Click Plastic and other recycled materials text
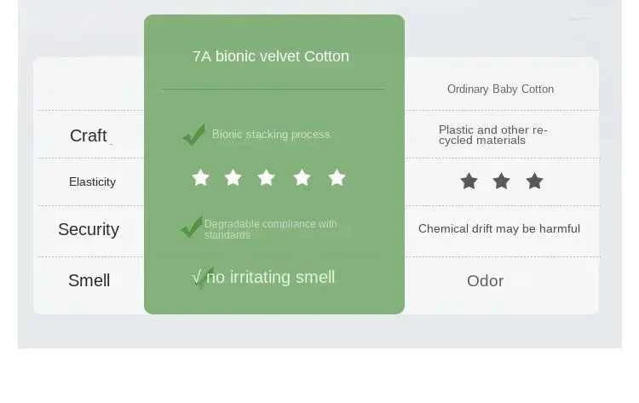This screenshot has width=639, height=403. pos(492,135)
